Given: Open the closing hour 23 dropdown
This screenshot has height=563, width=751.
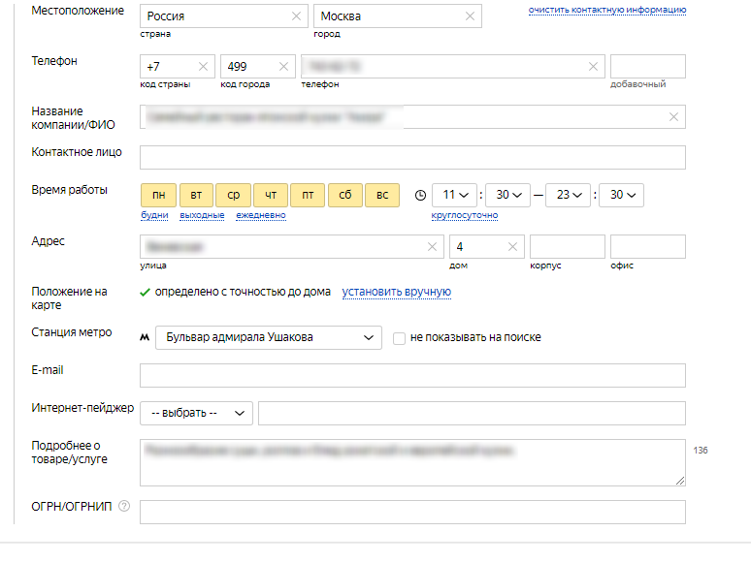Looking at the screenshot, I should (569, 195).
